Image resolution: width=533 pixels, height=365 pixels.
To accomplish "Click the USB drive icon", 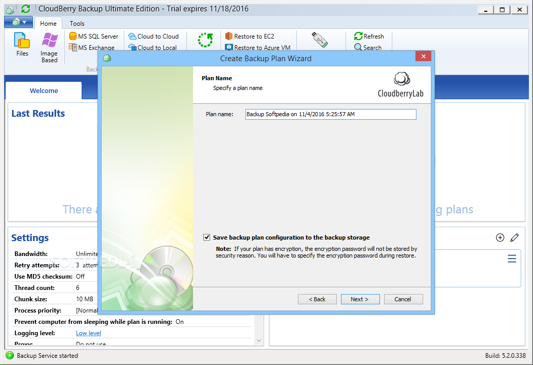I will 319,40.
